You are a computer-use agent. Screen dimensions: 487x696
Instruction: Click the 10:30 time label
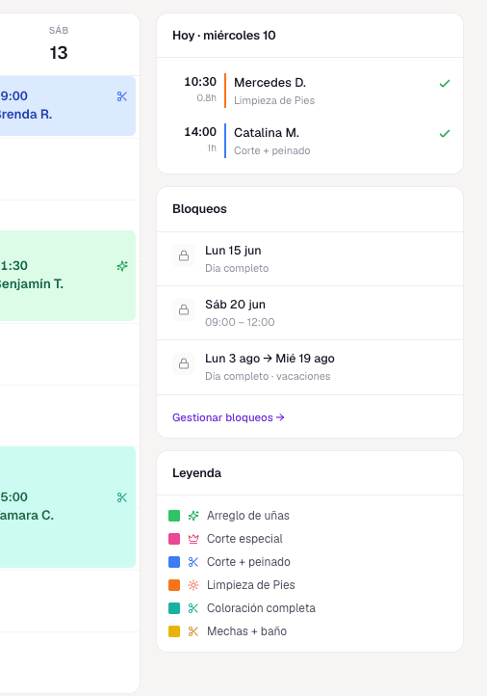(200, 82)
